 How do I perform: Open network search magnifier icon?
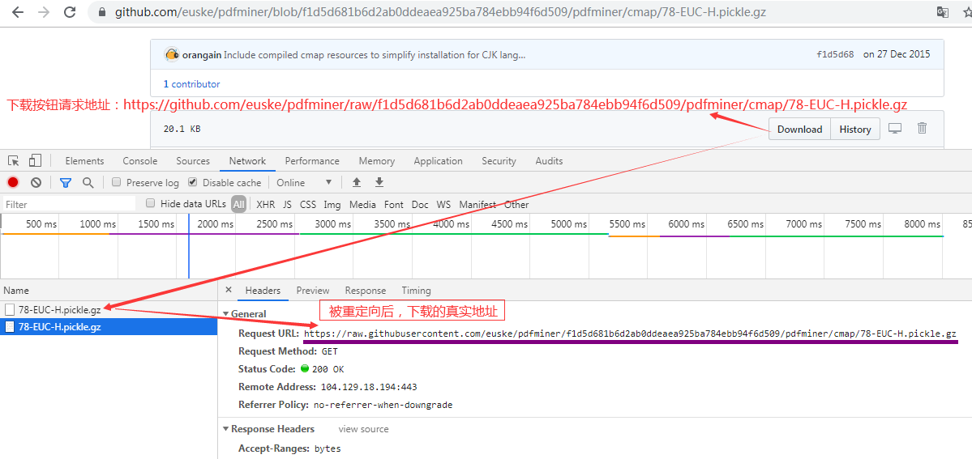88,182
